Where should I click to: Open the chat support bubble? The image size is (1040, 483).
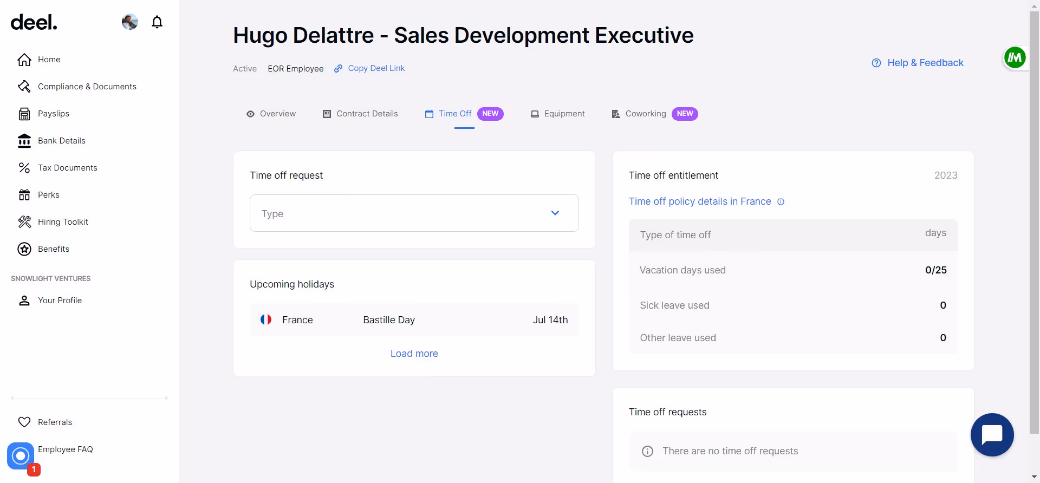coord(992,435)
